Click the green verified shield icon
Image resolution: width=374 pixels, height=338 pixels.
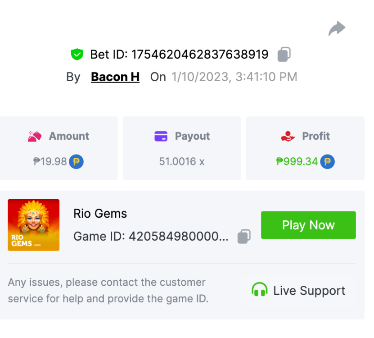click(77, 55)
